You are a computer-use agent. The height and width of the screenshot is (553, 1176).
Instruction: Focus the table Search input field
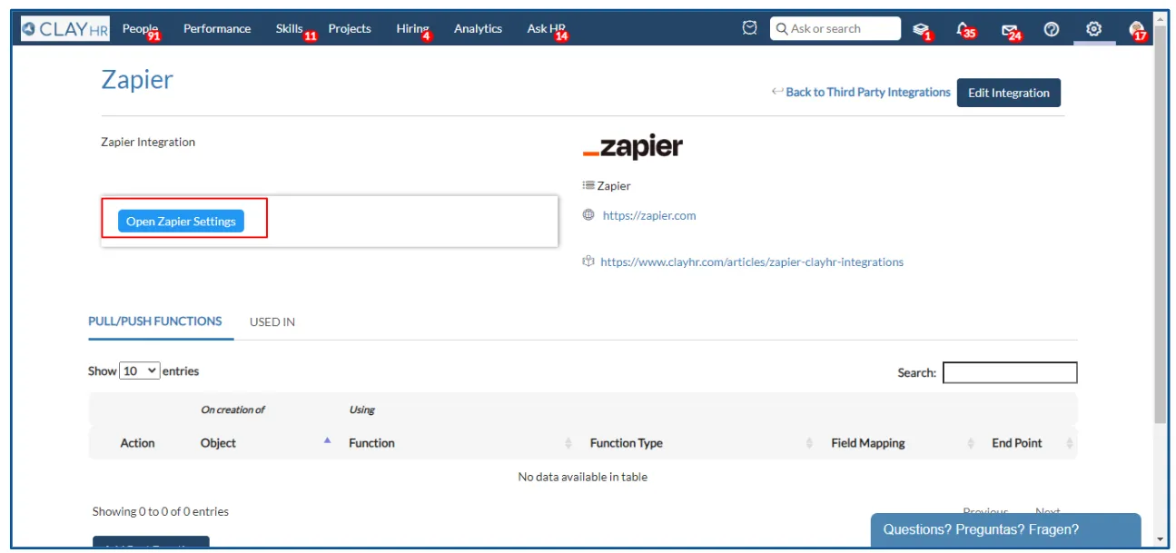point(1010,372)
